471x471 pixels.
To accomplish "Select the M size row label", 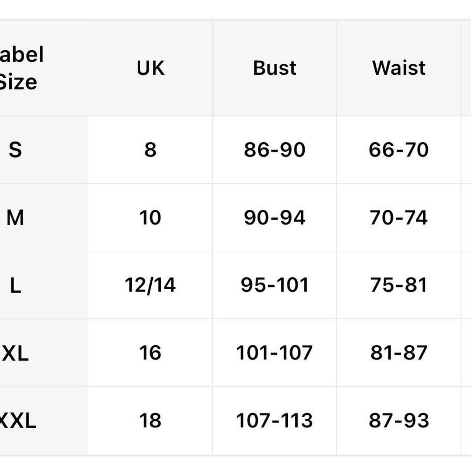I will 15,217.
